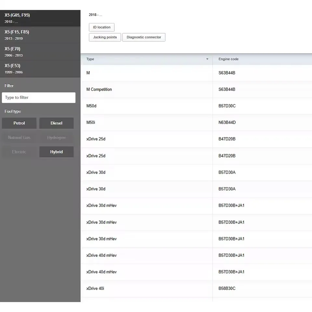Open the Diagnostic connector button
Image resolution: width=312 pixels, height=312 pixels.
pos(144,37)
